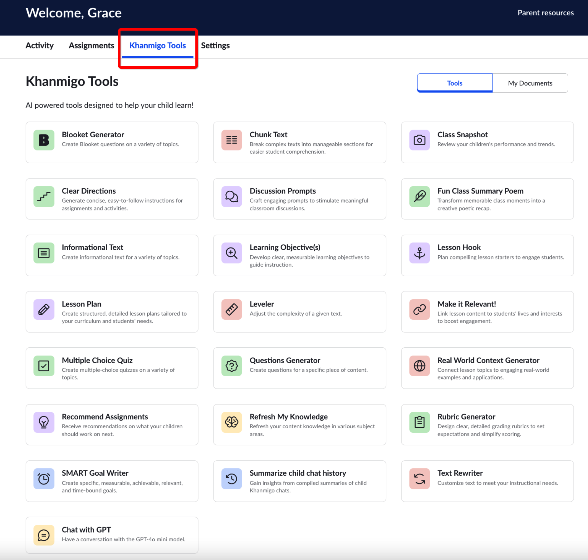Click the Chunk Text lines icon
The width and height of the screenshot is (588, 560).
[x=232, y=140]
